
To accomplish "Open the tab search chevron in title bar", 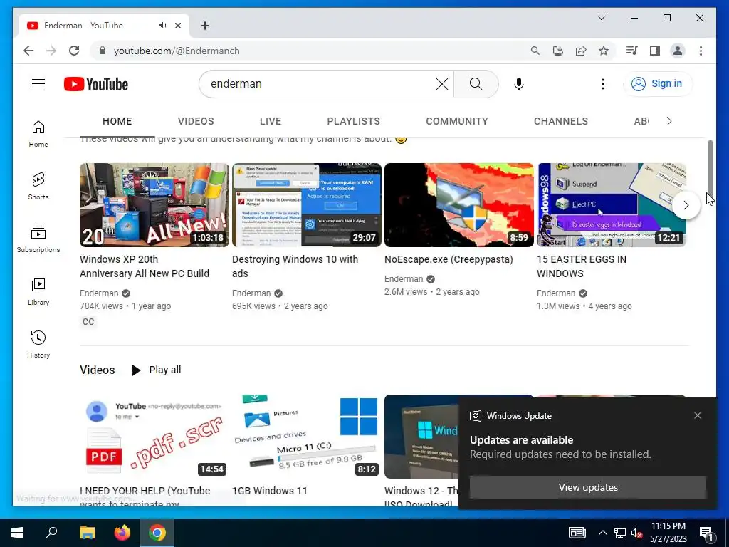I will 601,18.
